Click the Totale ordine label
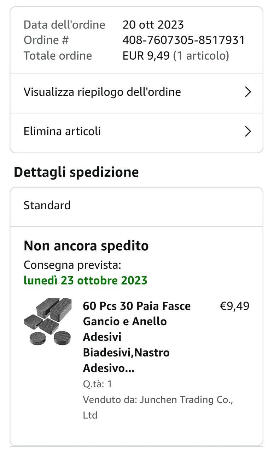Viewport: 274px width, 454px height. point(58,56)
